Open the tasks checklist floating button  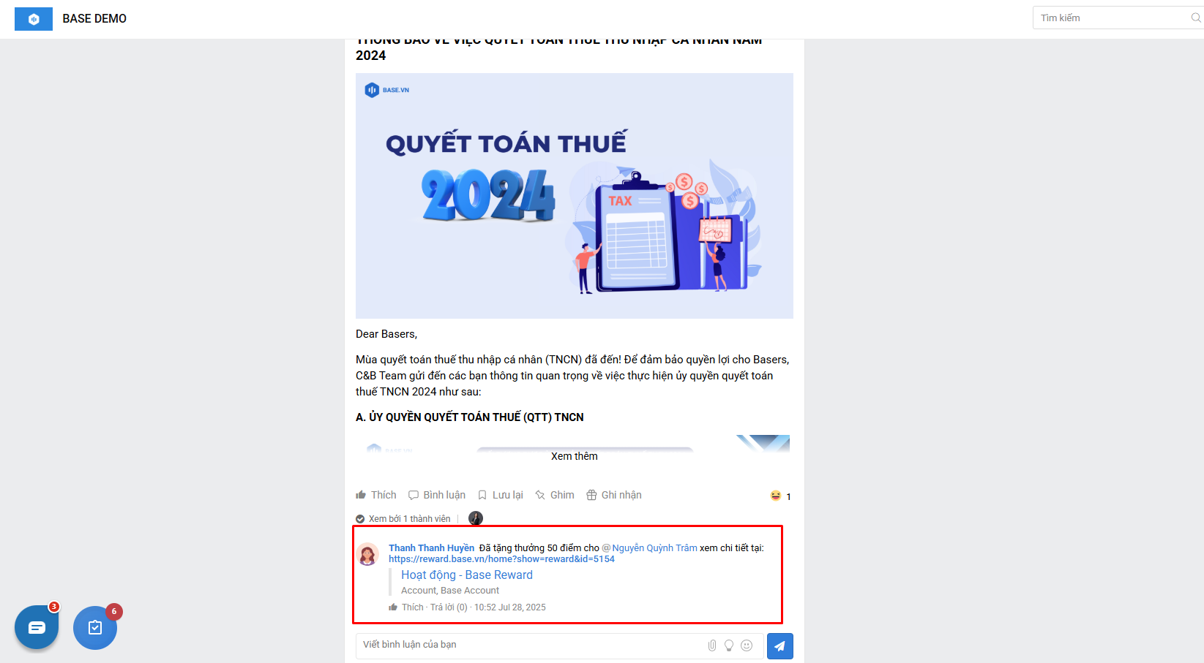[x=95, y=627]
